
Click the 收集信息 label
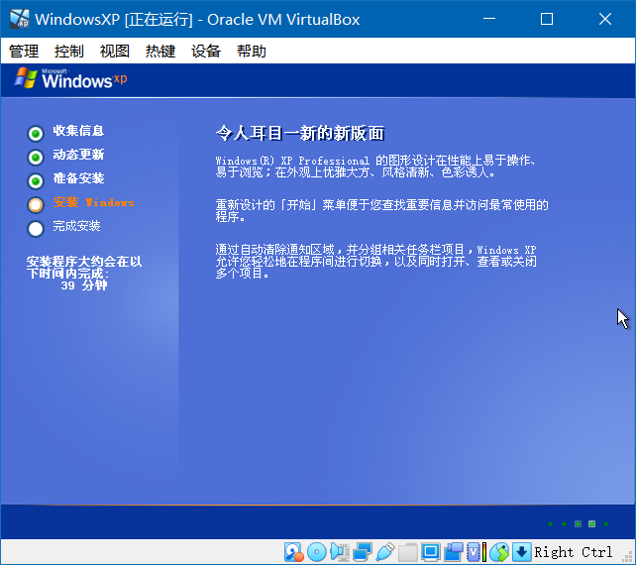click(78, 131)
